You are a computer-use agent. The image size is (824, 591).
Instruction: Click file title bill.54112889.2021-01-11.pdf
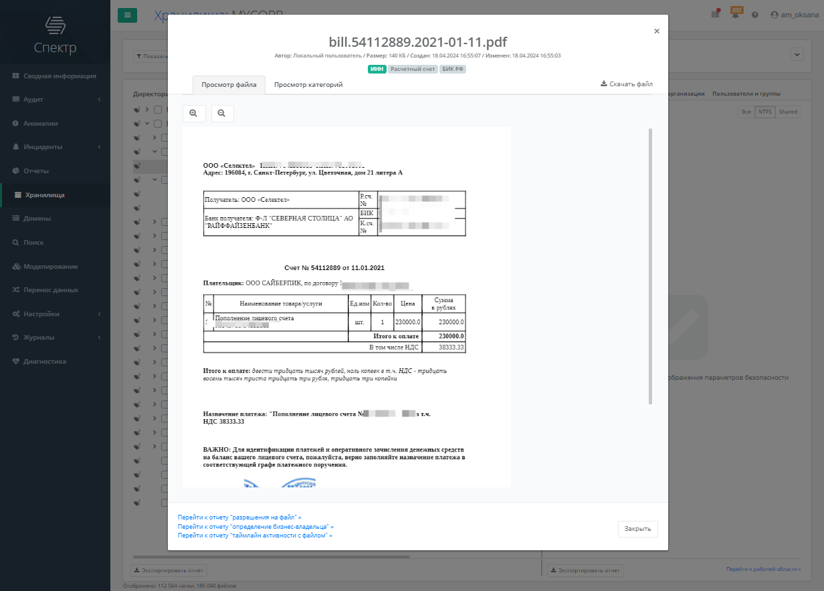click(417, 42)
